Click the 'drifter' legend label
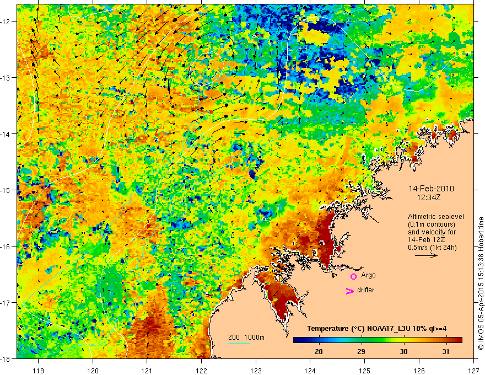Image resolution: width=485 pixels, height=375 pixels. [365, 290]
